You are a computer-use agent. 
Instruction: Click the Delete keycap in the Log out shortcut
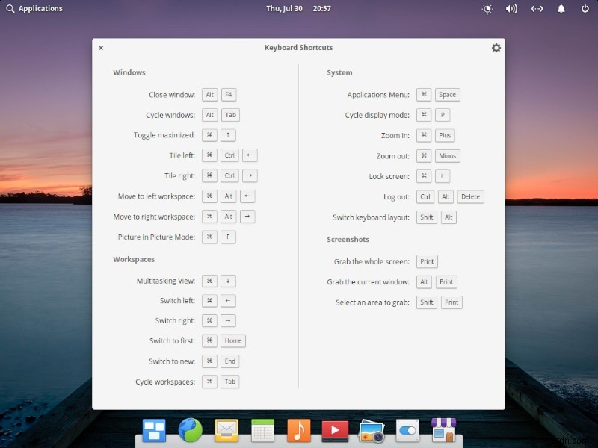click(x=470, y=196)
